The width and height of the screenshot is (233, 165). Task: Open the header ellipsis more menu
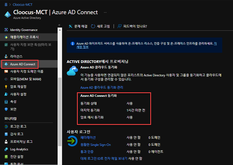tap(105, 13)
